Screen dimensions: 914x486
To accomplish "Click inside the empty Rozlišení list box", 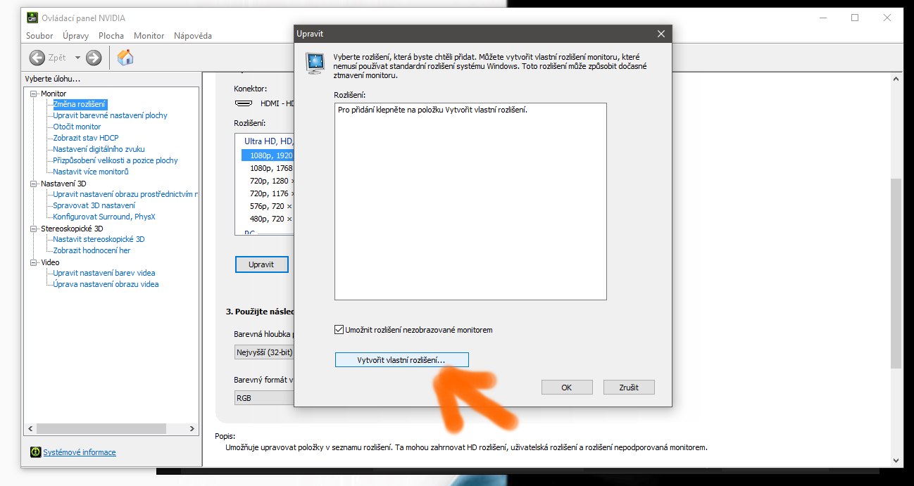I will click(470, 202).
